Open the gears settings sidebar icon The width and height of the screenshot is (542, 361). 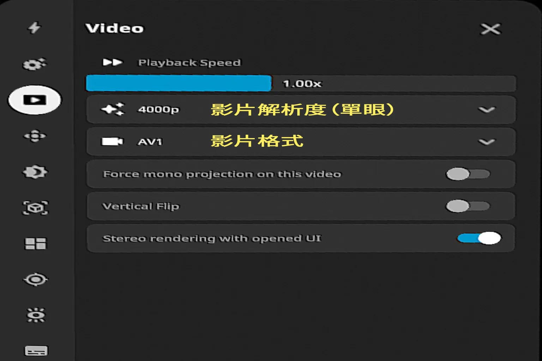tap(35, 64)
